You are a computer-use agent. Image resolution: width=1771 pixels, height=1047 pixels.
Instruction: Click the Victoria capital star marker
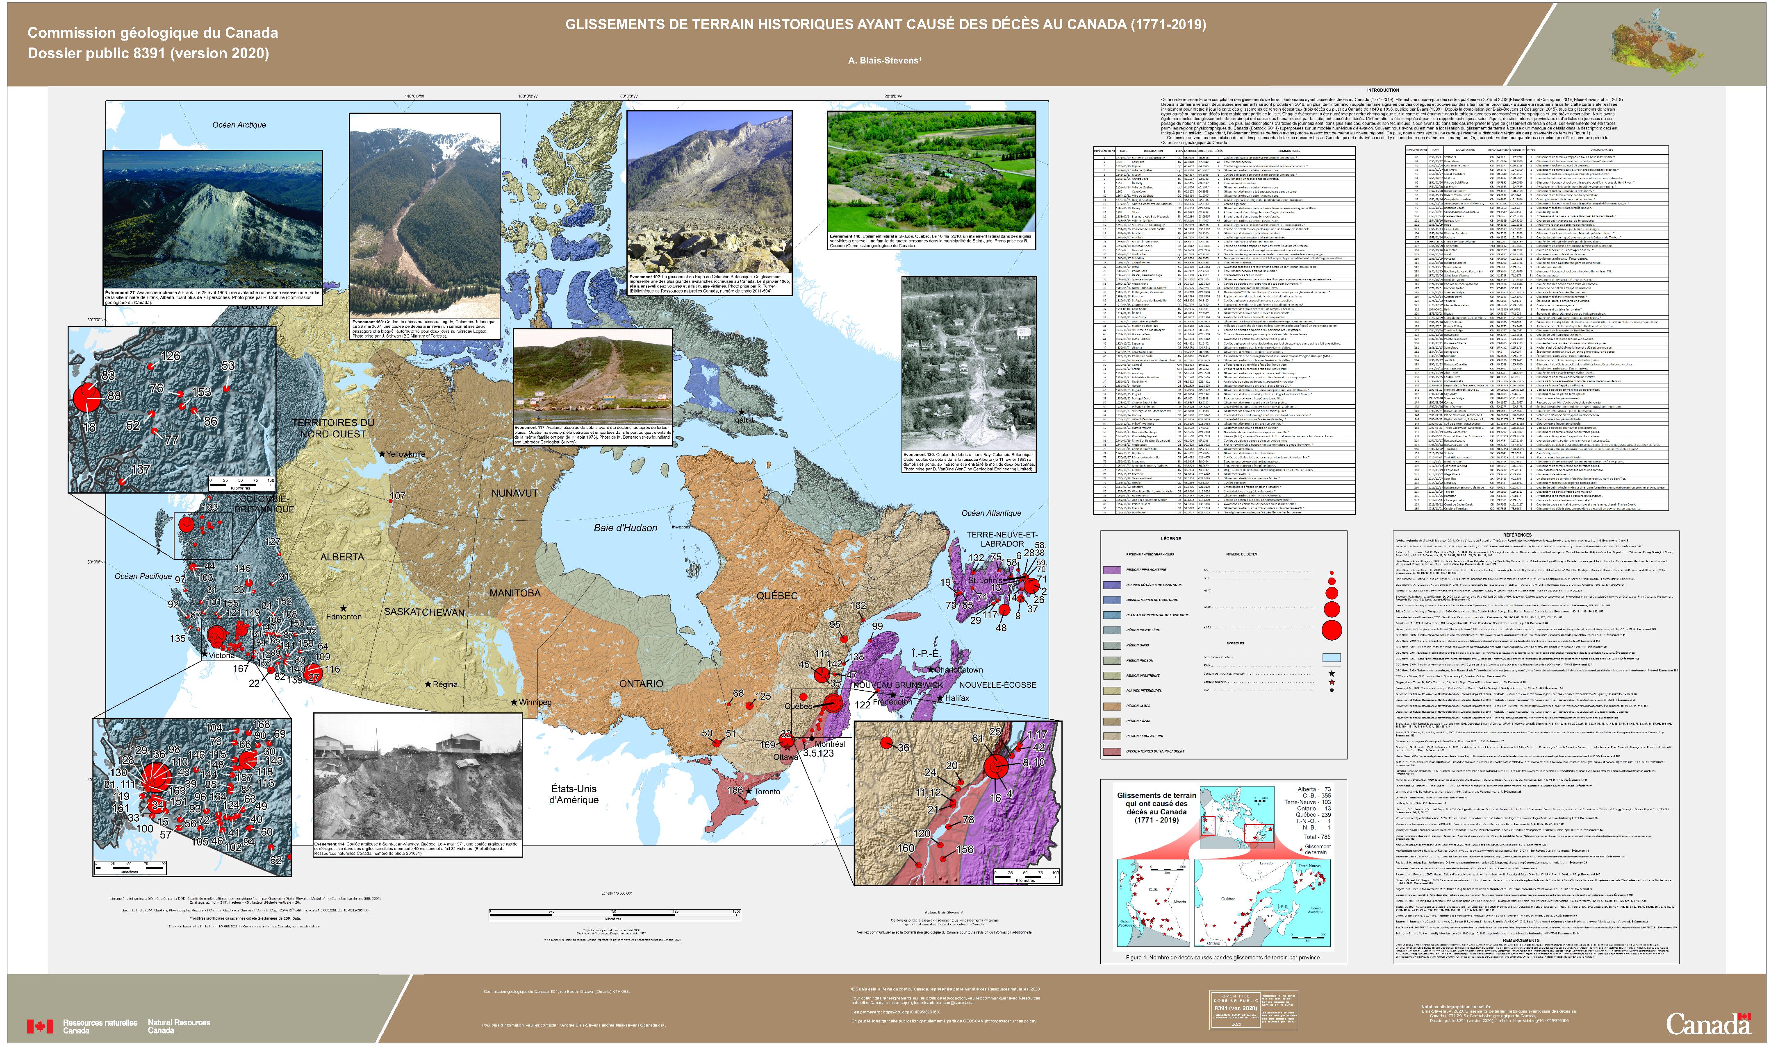[205, 655]
